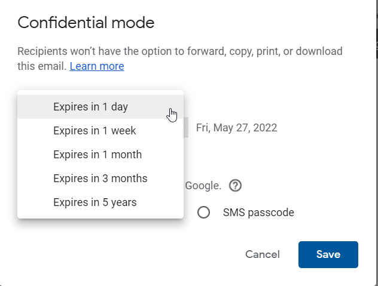
Task: Save the confidential mode settings
Action: (328, 254)
